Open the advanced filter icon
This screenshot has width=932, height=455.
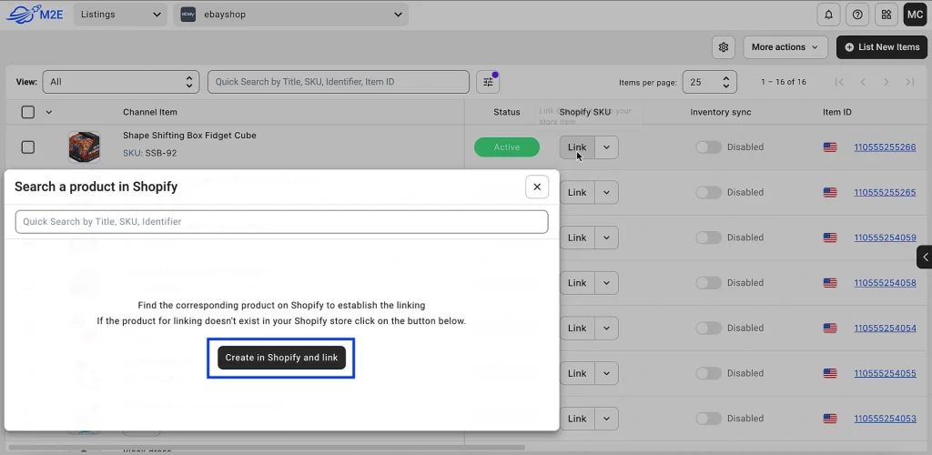tap(488, 82)
